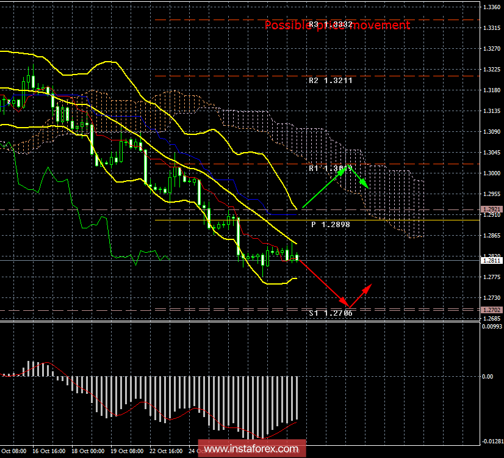The image size is (504, 458).
Task: Click the indicator zero level 0.00 label
Action: [x=488, y=376]
